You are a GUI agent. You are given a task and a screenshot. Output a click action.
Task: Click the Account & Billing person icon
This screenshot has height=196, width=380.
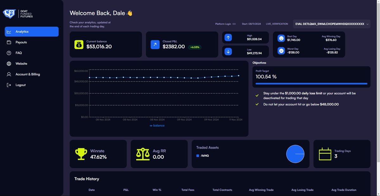(x=9, y=74)
